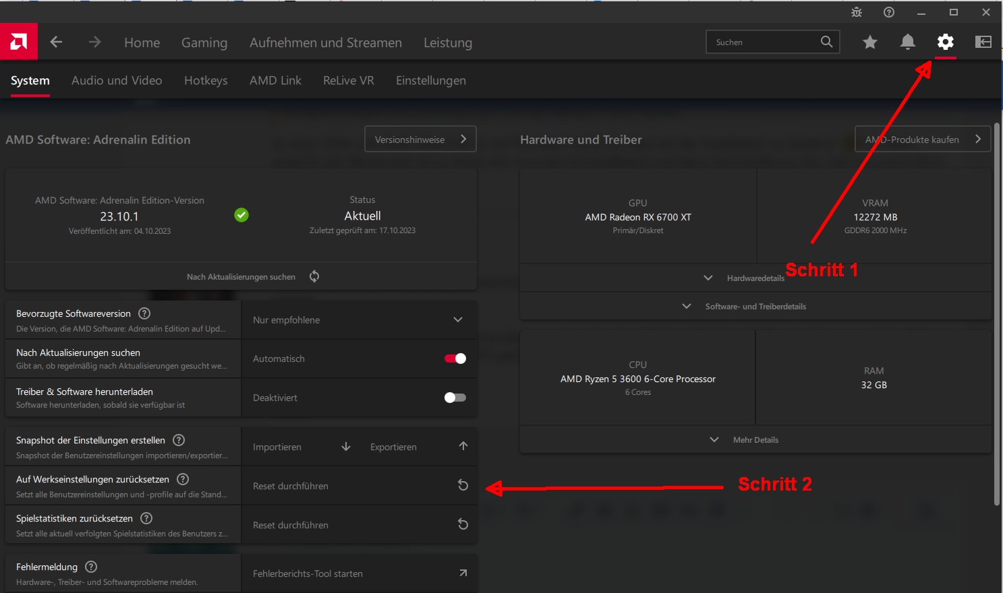Image resolution: width=1003 pixels, height=593 pixels.
Task: Click Importieren settings snapshot
Action: tap(277, 447)
